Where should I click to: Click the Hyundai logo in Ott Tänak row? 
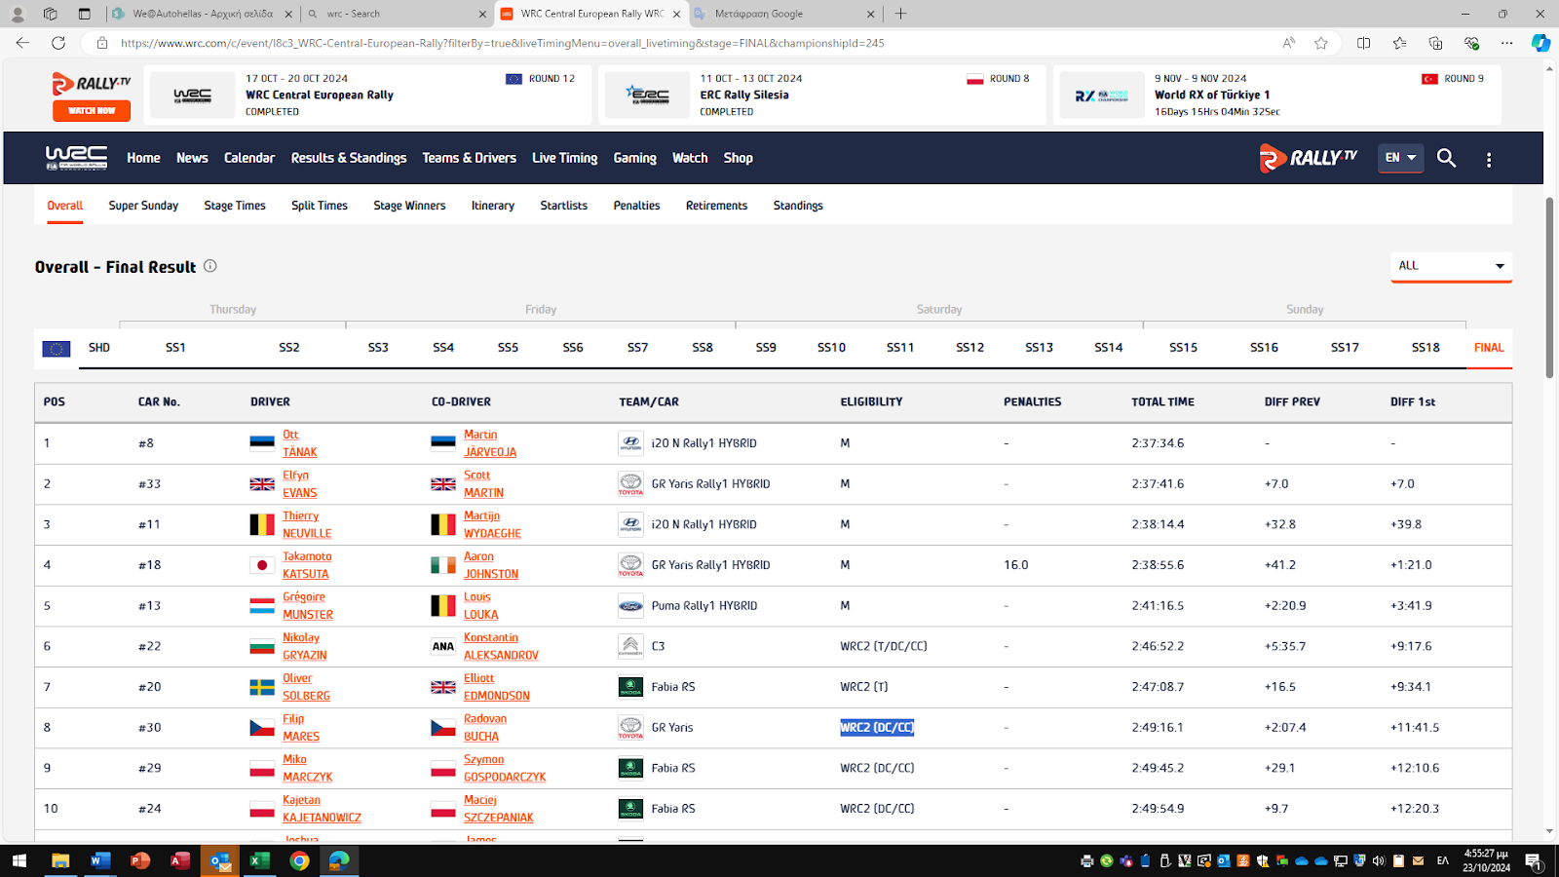630,443
